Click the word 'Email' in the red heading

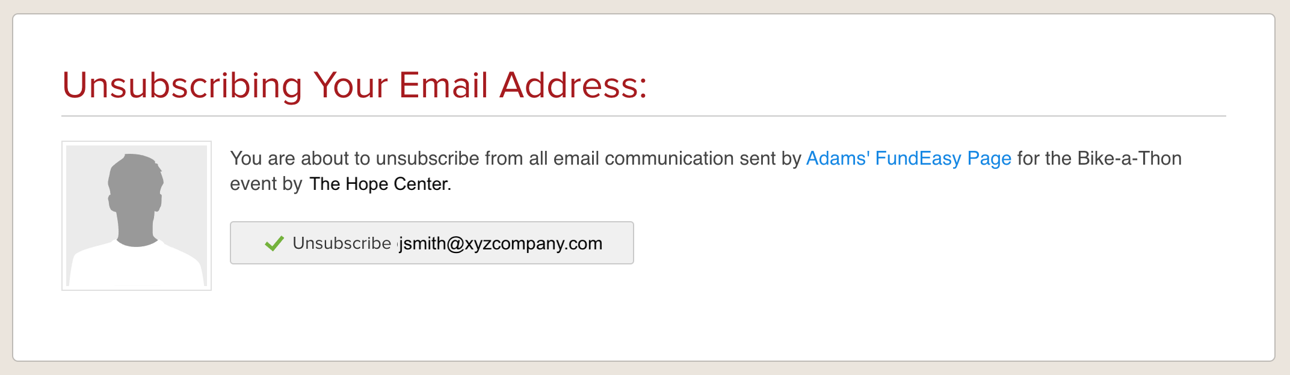[443, 85]
